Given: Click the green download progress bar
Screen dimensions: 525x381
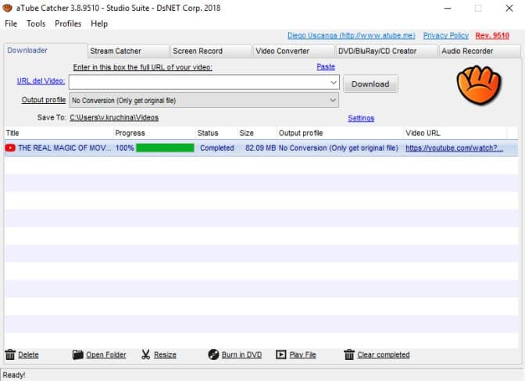Looking at the screenshot, I should 165,148.
